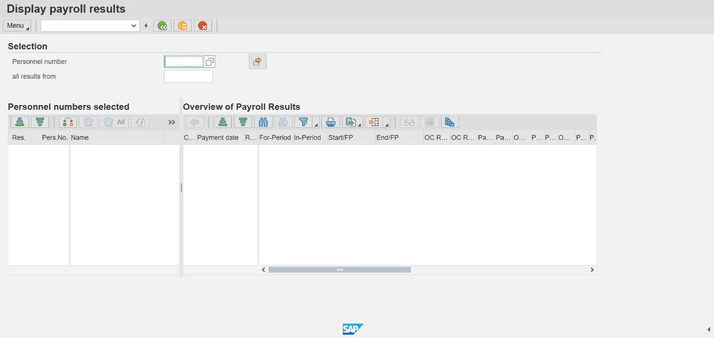Click the refresh icon in Personnel toolbar
Image resolution: width=714 pixels, height=338 pixels.
pos(140,122)
